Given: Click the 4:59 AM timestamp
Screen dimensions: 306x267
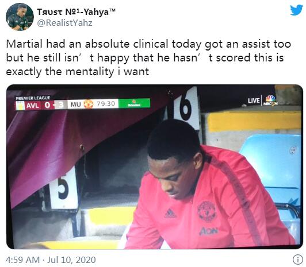Looking at the screenshot, I should [x=22, y=260].
